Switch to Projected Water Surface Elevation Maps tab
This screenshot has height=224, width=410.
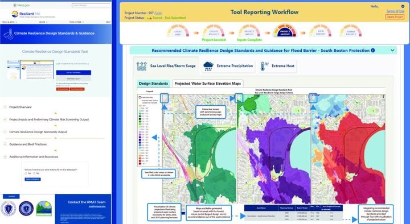208,84
